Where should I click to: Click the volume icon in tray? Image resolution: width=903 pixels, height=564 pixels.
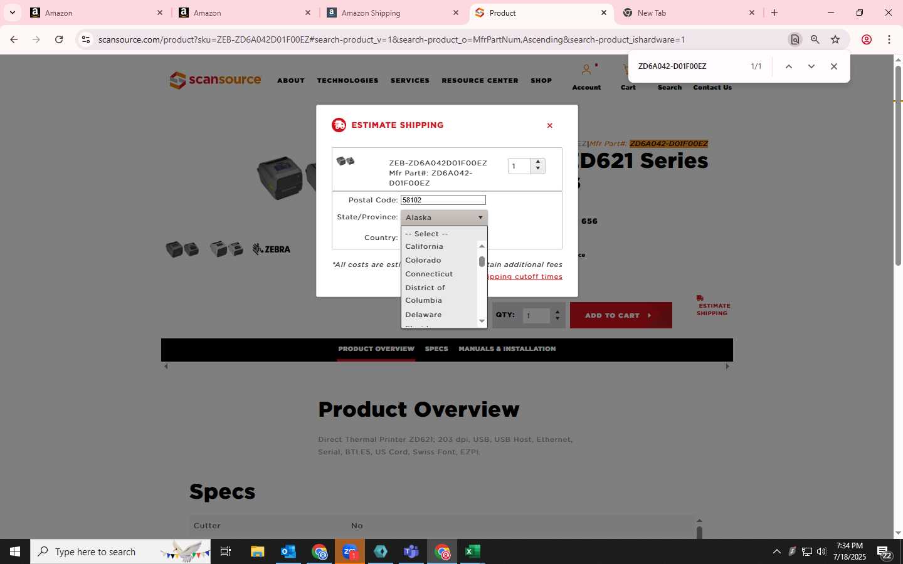(821, 551)
